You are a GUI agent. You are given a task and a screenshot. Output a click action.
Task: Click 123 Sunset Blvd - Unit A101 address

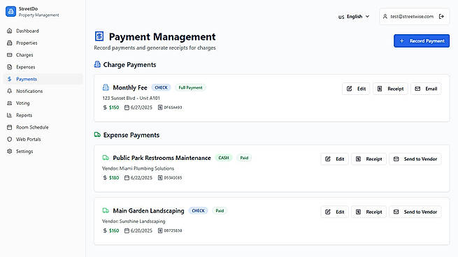pyautogui.click(x=131, y=98)
